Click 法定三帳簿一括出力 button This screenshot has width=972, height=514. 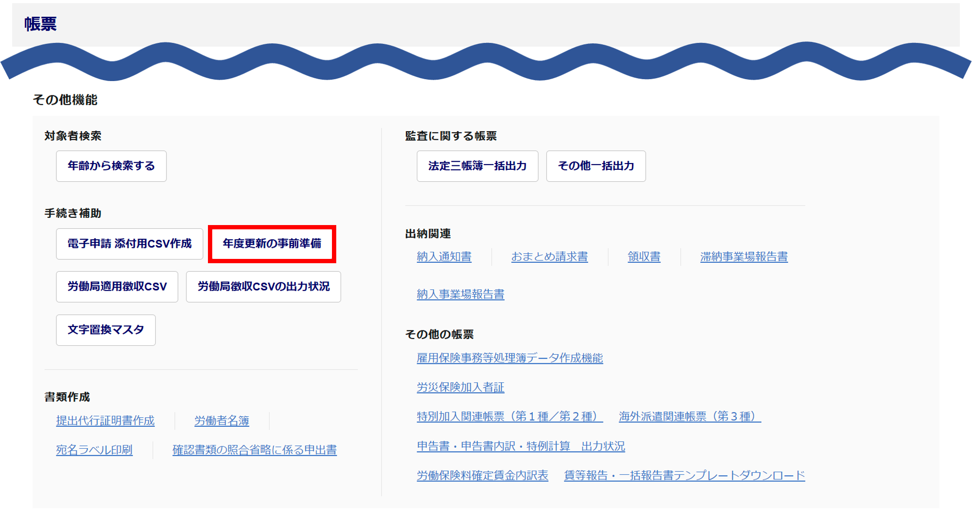point(477,166)
